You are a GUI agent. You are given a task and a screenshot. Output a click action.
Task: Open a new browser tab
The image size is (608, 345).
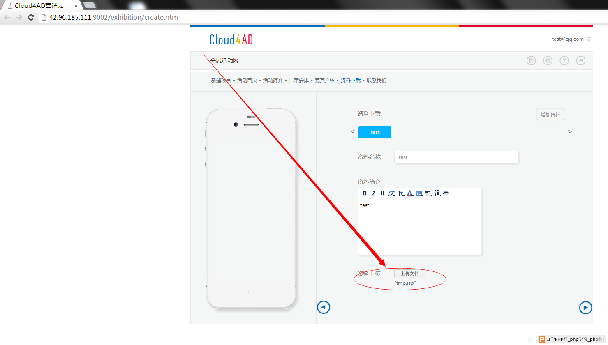tap(90, 5)
